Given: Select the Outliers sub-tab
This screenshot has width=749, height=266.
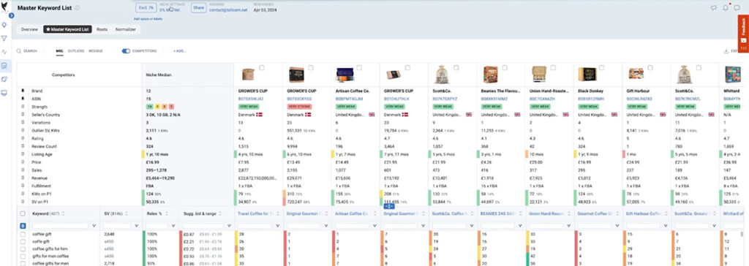Looking at the screenshot, I should (x=76, y=50).
